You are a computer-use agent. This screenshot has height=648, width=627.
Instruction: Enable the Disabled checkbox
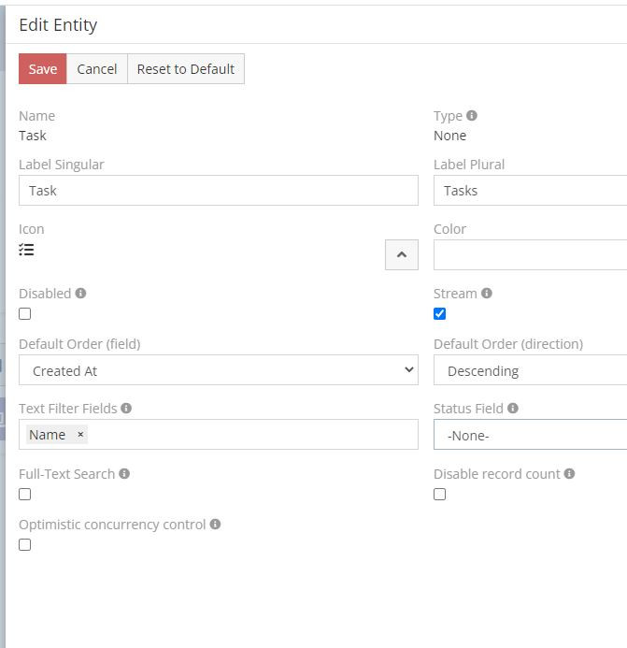(x=25, y=314)
